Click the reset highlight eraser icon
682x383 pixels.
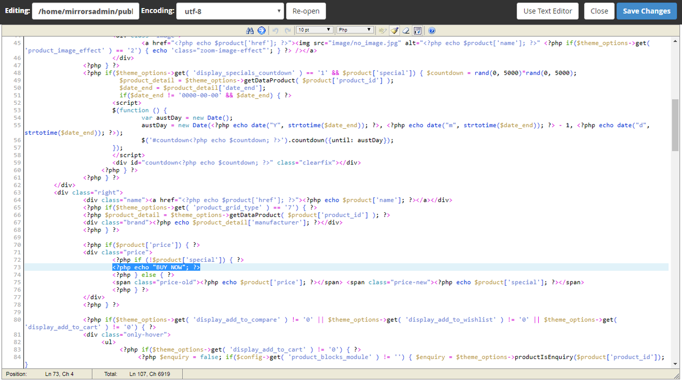406,30
